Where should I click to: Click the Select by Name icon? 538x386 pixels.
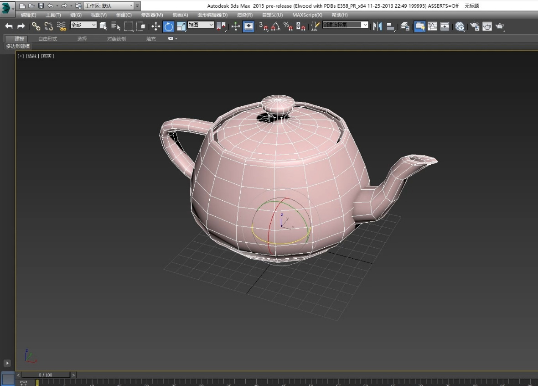[x=116, y=26]
